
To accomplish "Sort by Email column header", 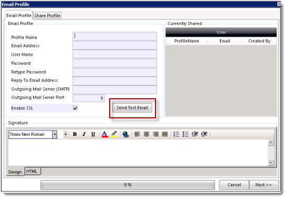I will coord(225,41).
